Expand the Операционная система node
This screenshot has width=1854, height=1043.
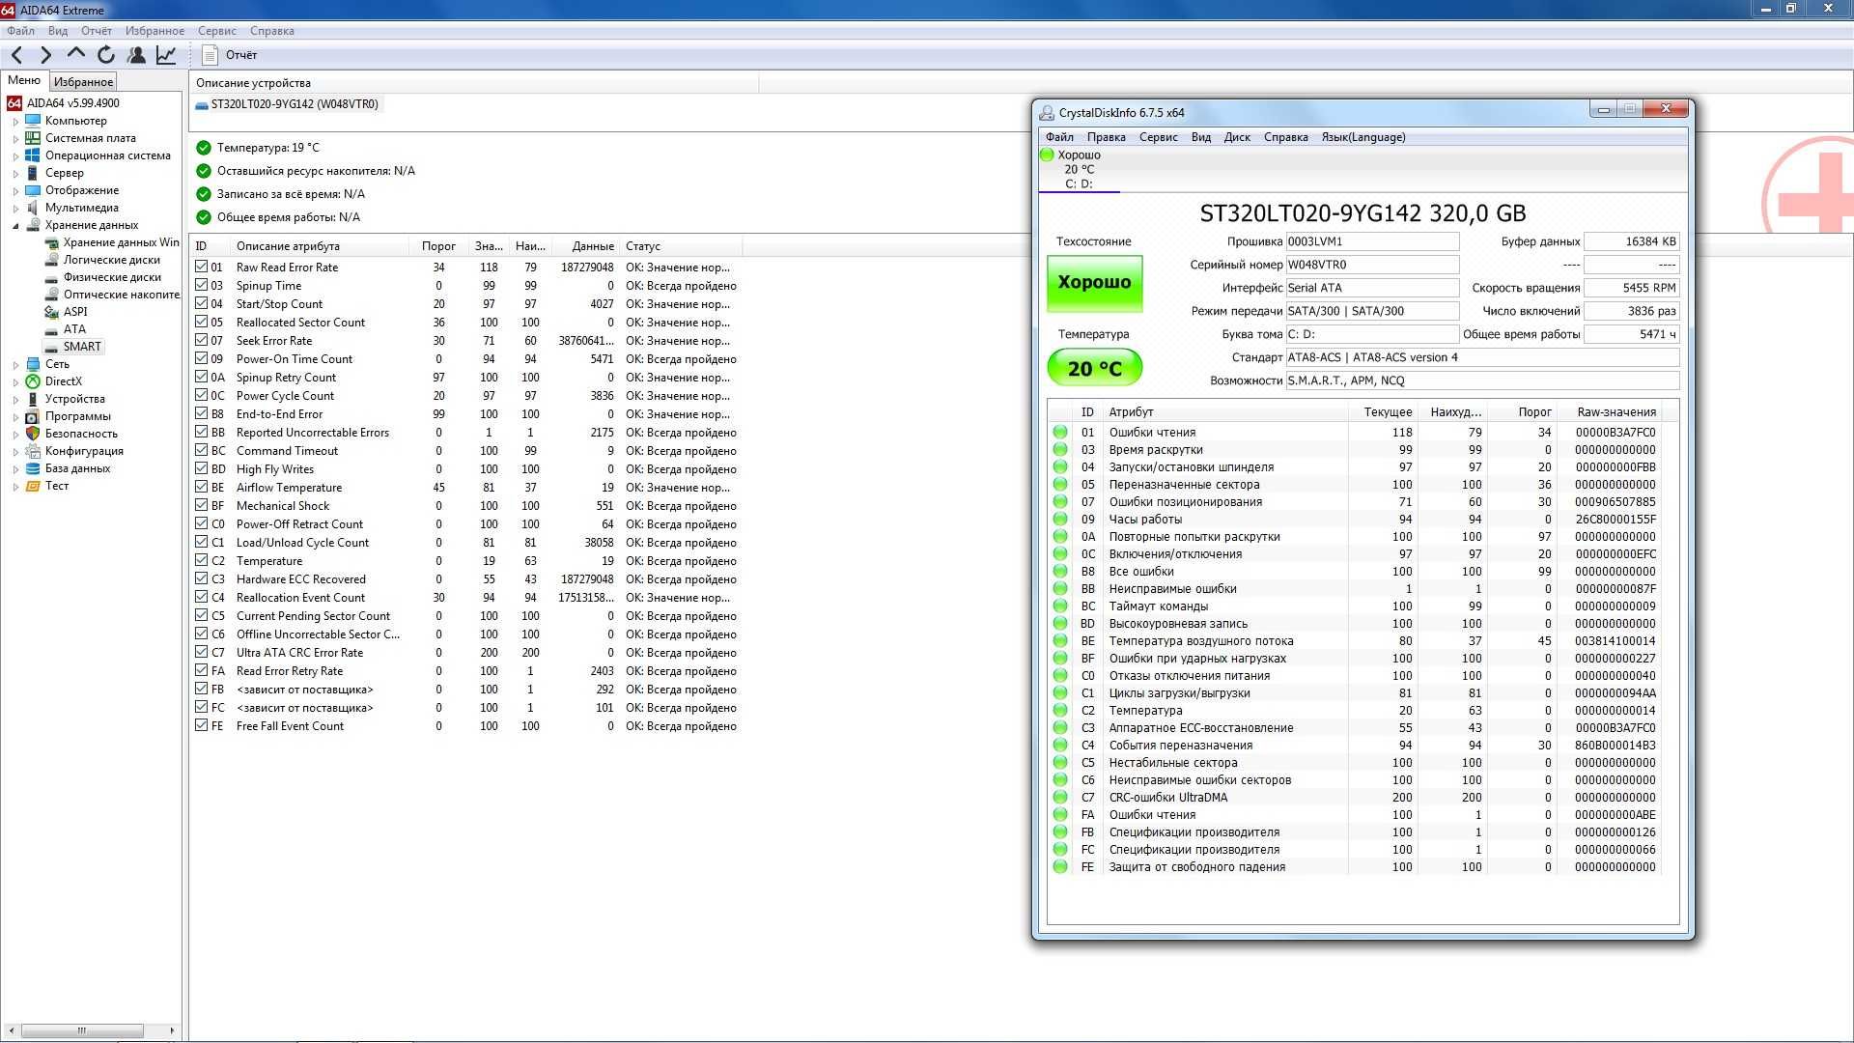[x=15, y=156]
